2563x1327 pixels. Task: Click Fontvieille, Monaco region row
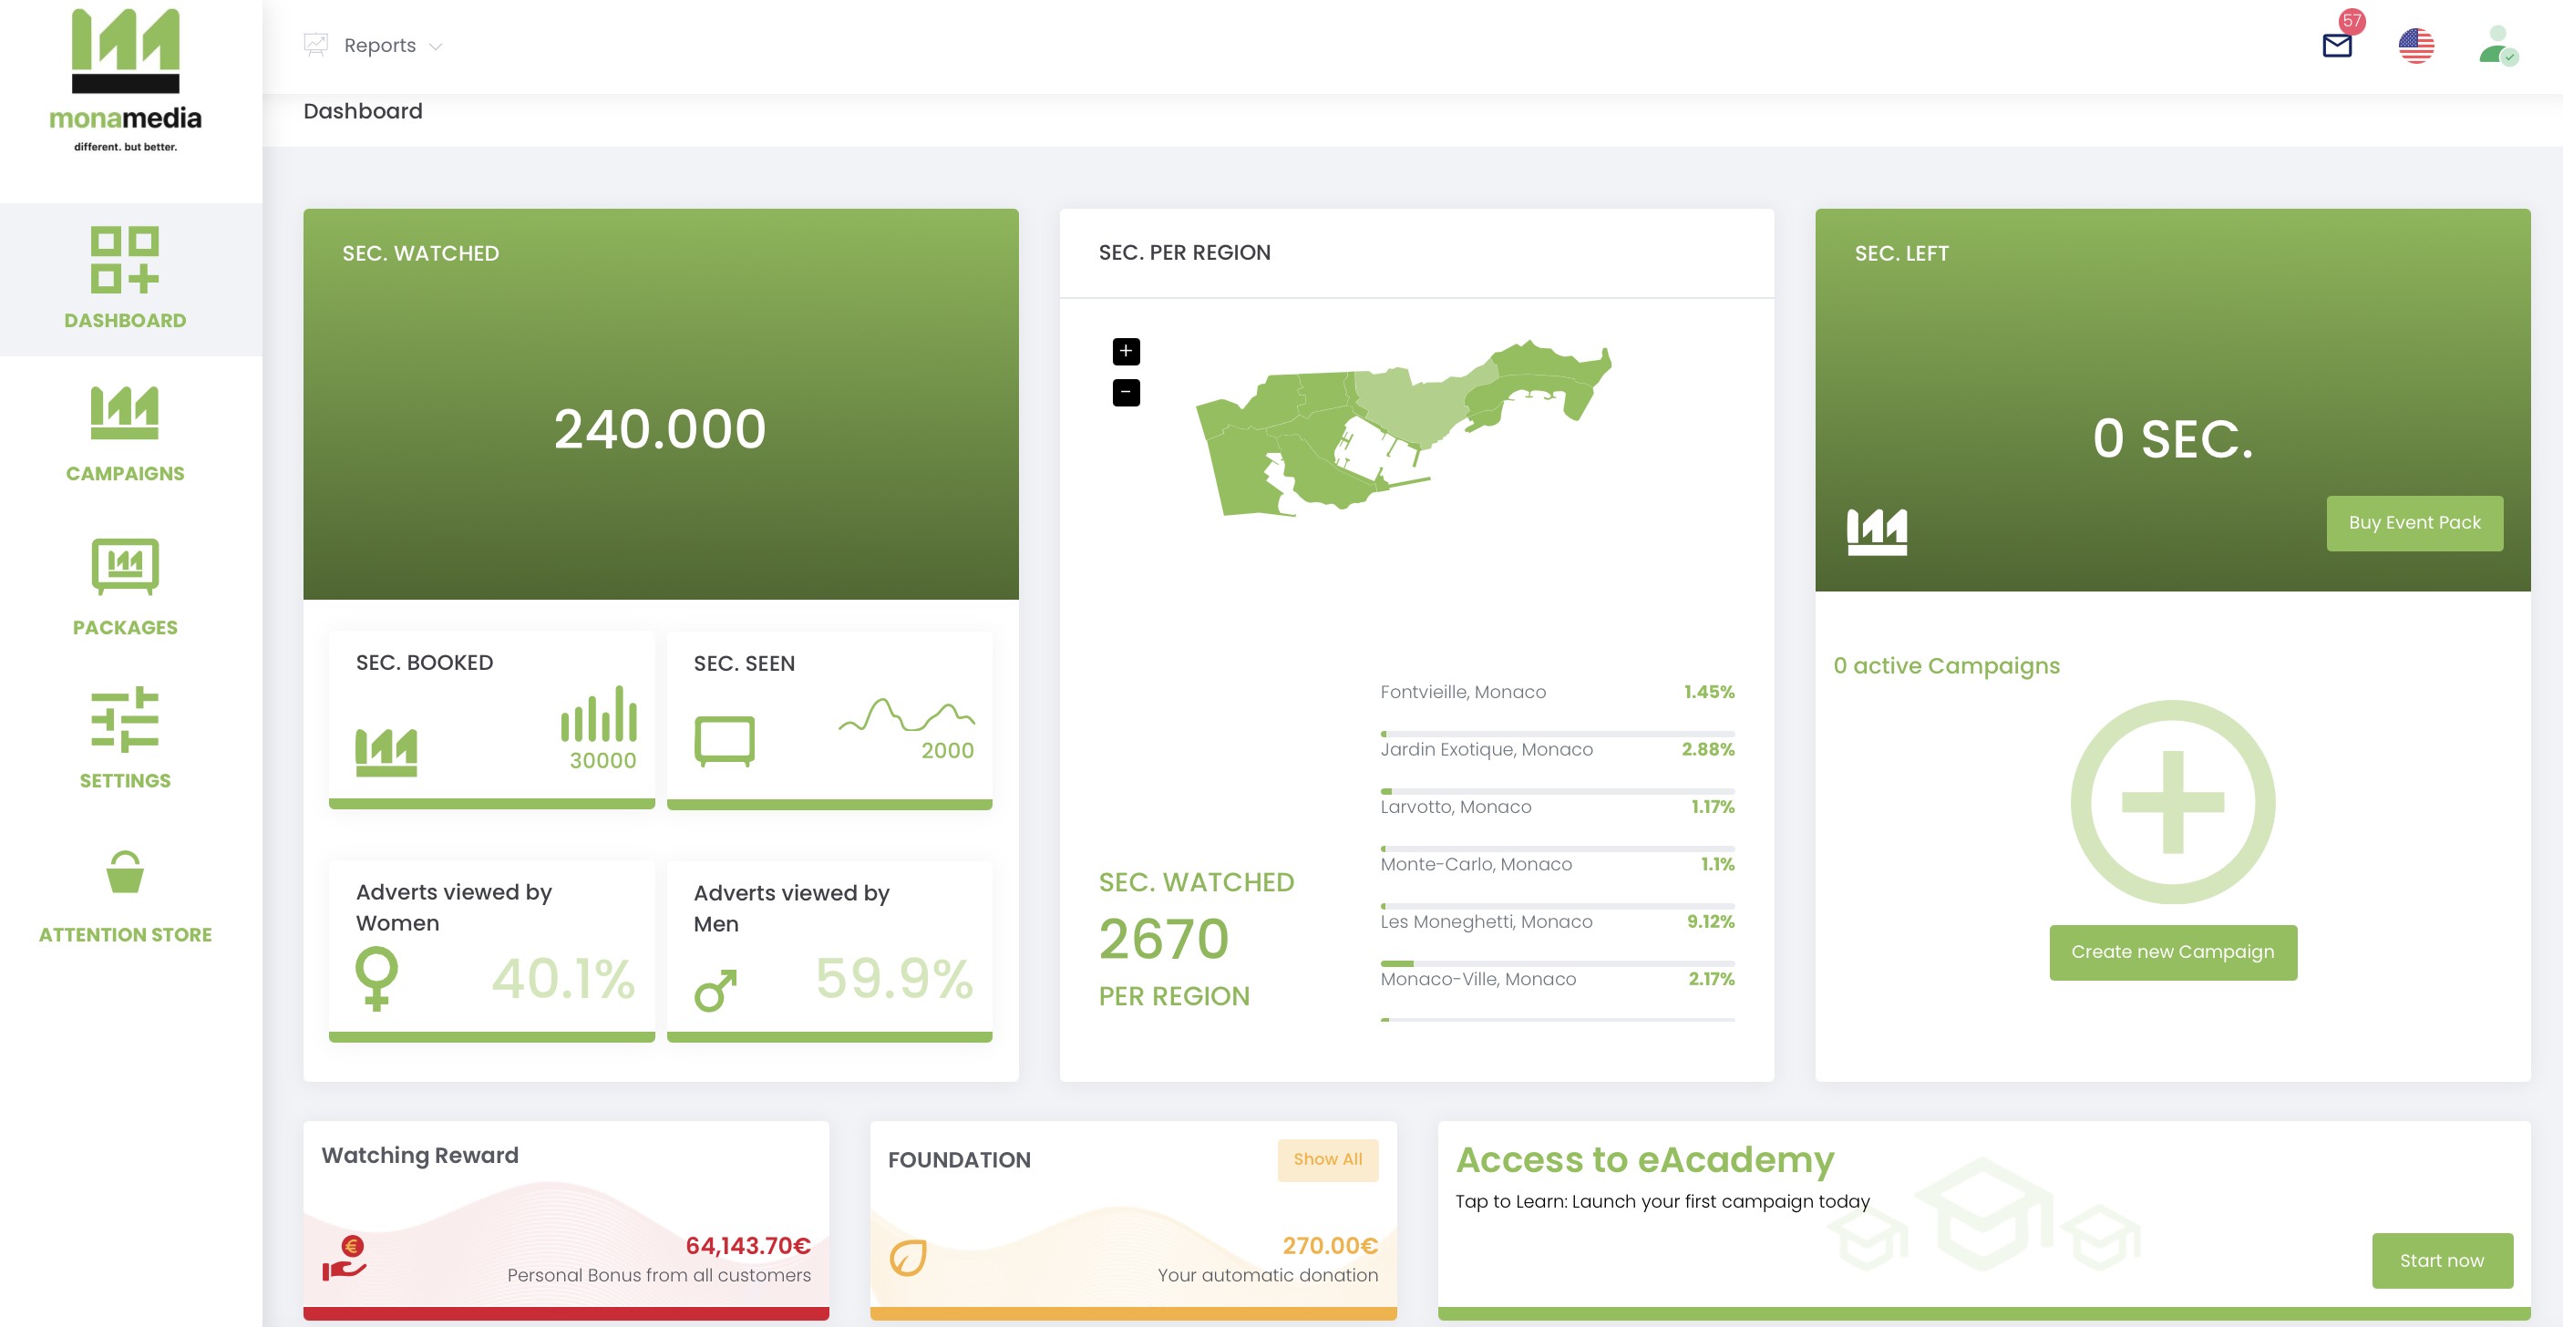1557,693
